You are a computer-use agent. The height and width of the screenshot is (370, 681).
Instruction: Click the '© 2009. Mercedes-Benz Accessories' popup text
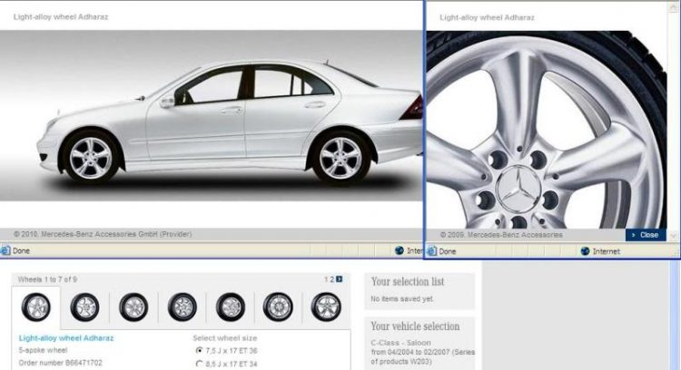pyautogui.click(x=501, y=235)
